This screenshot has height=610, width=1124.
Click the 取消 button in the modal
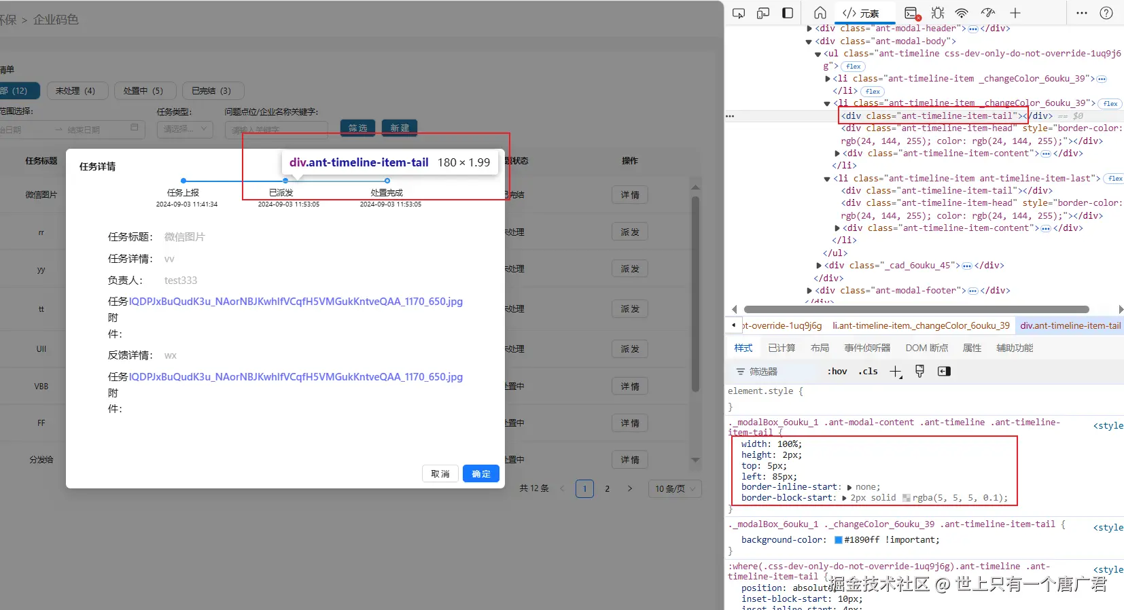[440, 473]
